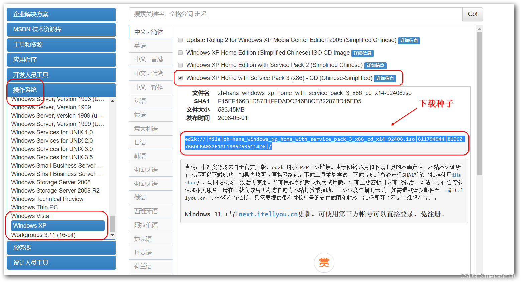The width and height of the screenshot is (521, 282).
Task: Switch to the 俄语 language tab
Action: [151, 197]
